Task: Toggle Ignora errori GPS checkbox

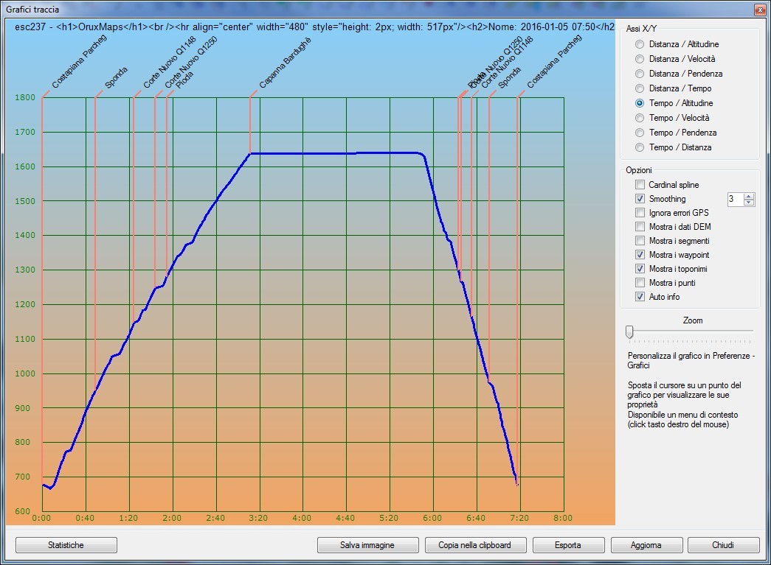Action: pyautogui.click(x=640, y=213)
